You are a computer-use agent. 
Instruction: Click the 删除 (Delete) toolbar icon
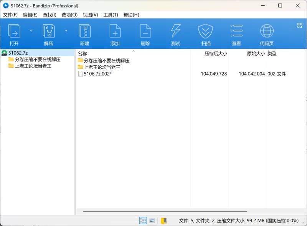145,31
